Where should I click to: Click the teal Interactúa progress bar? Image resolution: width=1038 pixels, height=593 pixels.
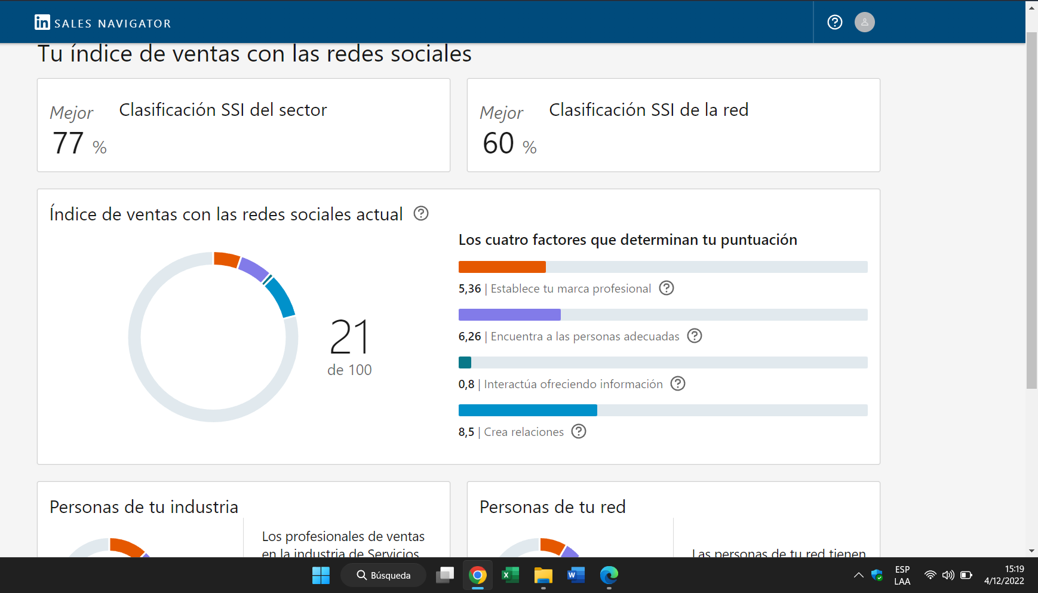click(465, 362)
